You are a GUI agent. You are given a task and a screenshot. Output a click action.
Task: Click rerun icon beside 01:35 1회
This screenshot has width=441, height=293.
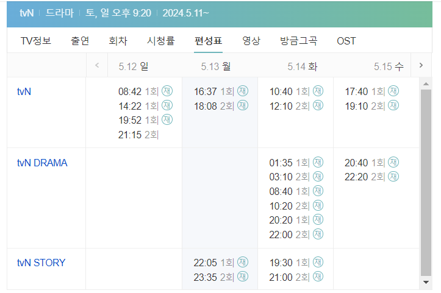click(x=318, y=162)
